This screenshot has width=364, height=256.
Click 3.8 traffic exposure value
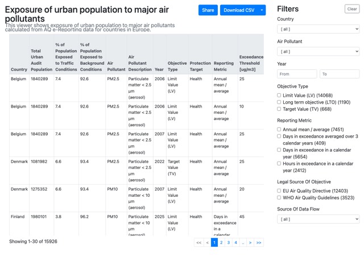[x=58, y=217]
